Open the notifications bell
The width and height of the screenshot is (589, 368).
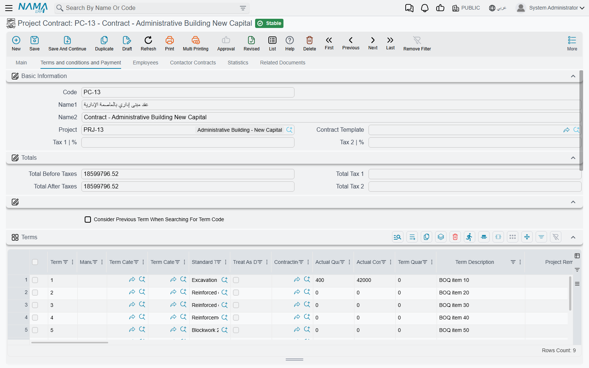[x=425, y=8]
